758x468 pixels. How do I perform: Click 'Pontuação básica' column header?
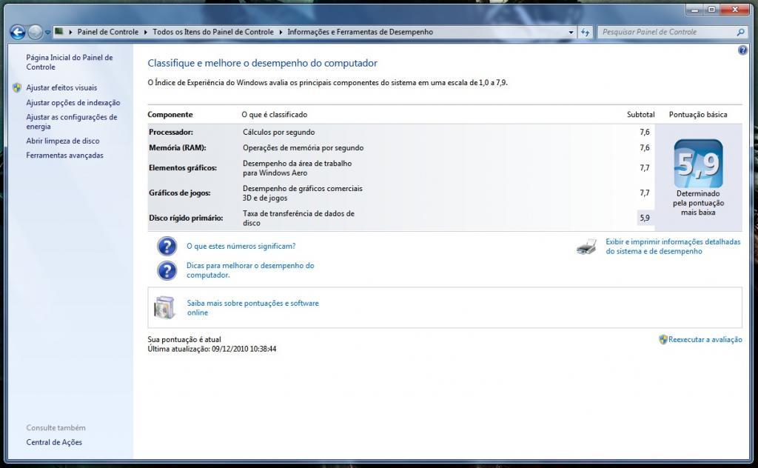click(x=697, y=115)
